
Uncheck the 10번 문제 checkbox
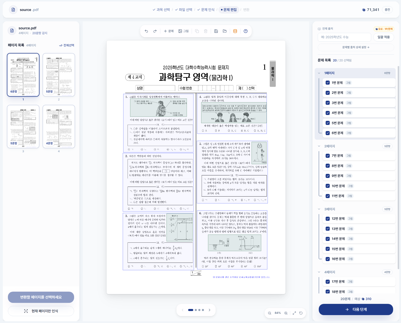pyautogui.click(x=328, y=186)
